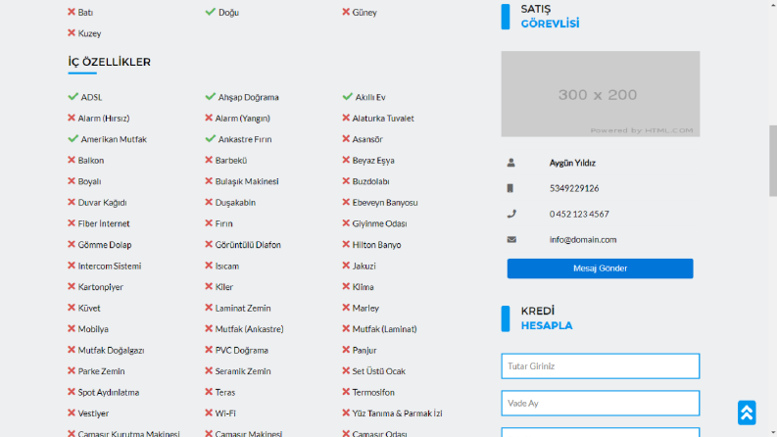Viewport: 777px width, 437px height.
Task: Click the agent name Aygün Yıldız
Action: tap(572, 163)
